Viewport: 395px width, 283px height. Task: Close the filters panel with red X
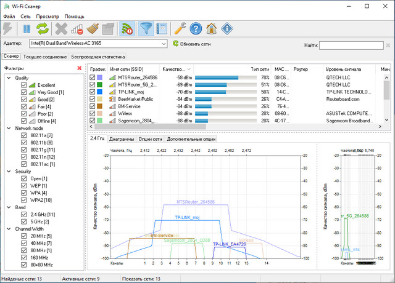pyautogui.click(x=79, y=68)
